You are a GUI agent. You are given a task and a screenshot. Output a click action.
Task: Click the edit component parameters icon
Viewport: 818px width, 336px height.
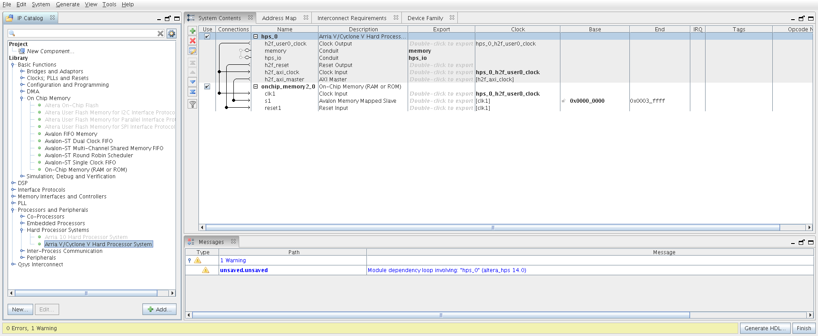click(x=193, y=51)
